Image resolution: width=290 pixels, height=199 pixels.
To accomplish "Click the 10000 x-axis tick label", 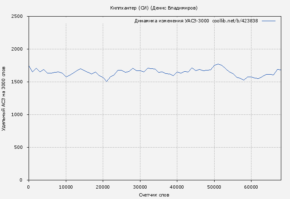I will click(x=65, y=187).
